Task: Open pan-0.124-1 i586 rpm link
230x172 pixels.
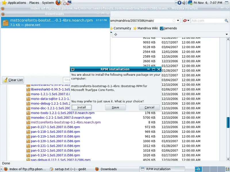Action: click(55, 155)
